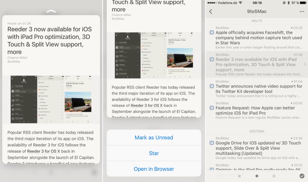This screenshot has height=182, width=308.
Task: Open 'Reeder 3 now available for iOS' list row
Action: [x=257, y=64]
